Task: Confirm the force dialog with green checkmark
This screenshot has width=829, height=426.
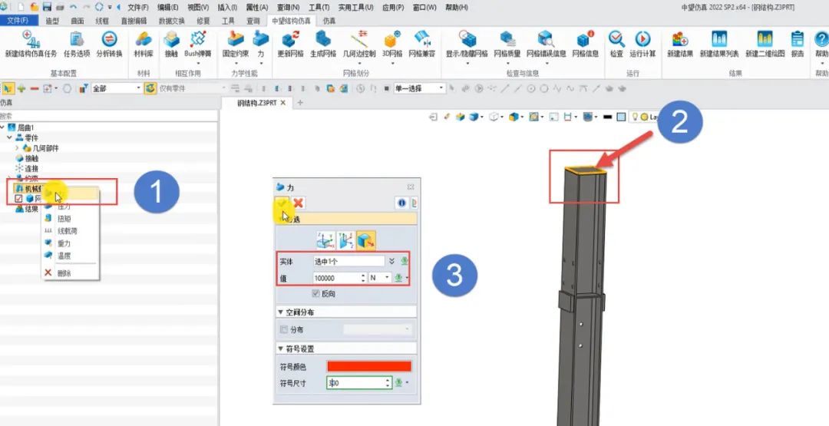Action: tap(283, 203)
